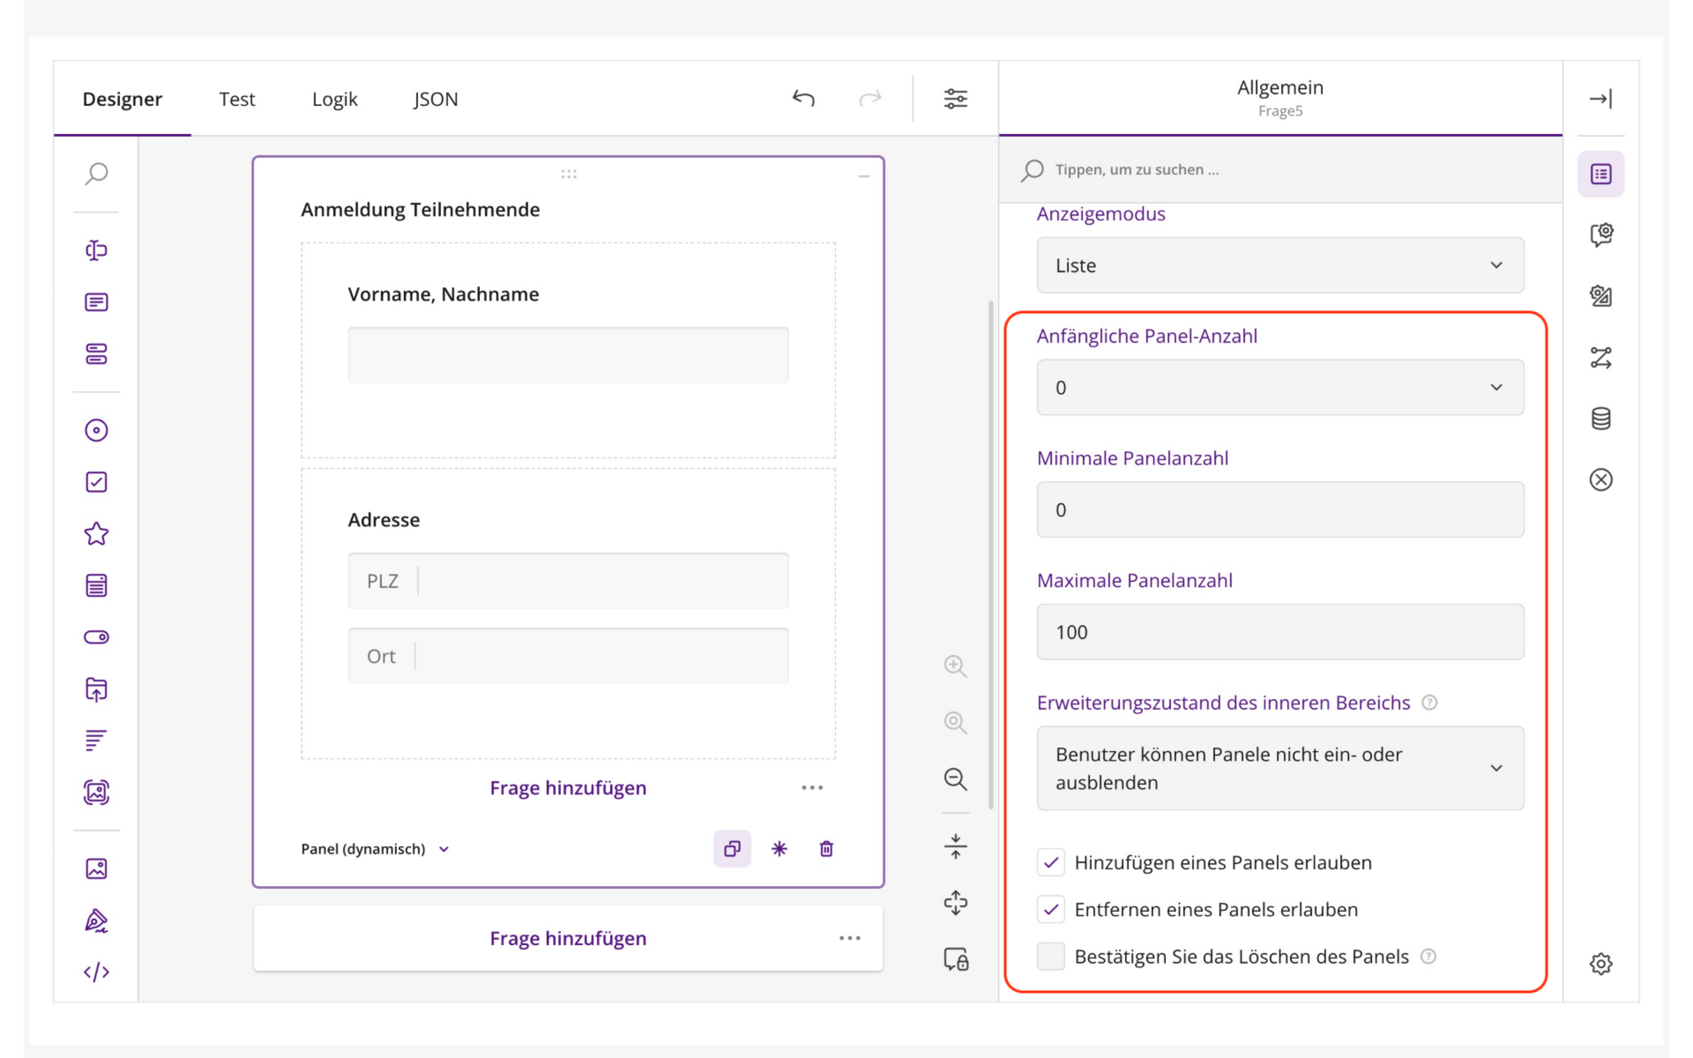Expand the Anfängliche Panel-Anzahl dropdown
This screenshot has width=1693, height=1058.
(1280, 388)
